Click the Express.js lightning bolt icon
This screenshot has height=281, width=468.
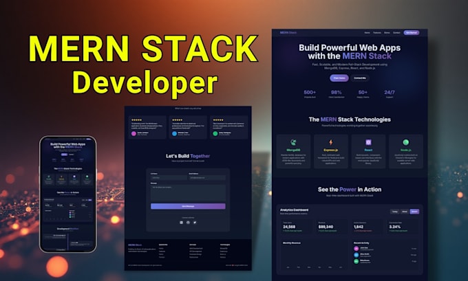pos(331,142)
